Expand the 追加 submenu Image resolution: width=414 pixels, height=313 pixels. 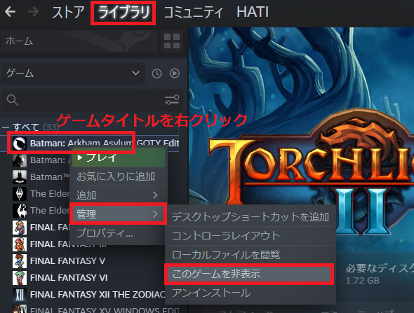pyautogui.click(x=117, y=195)
